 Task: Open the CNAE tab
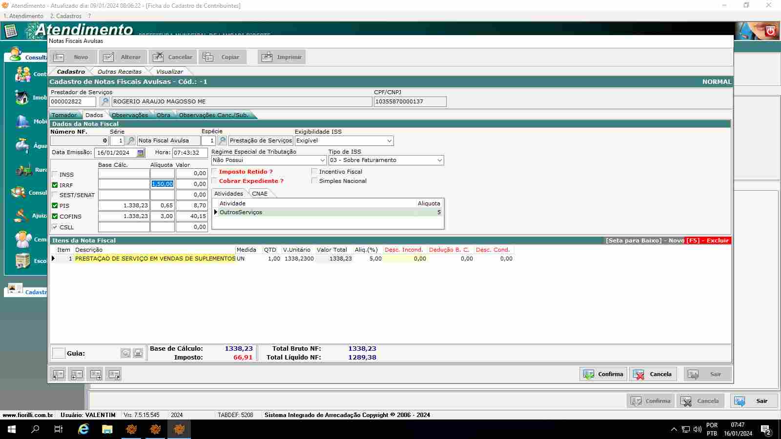click(259, 194)
